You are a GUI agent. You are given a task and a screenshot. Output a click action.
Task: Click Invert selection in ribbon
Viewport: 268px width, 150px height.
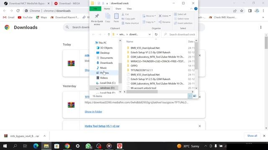point(183,23)
